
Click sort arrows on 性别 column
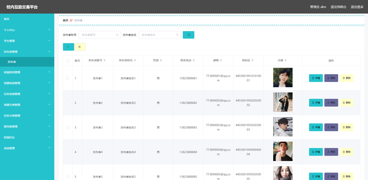click(x=161, y=60)
